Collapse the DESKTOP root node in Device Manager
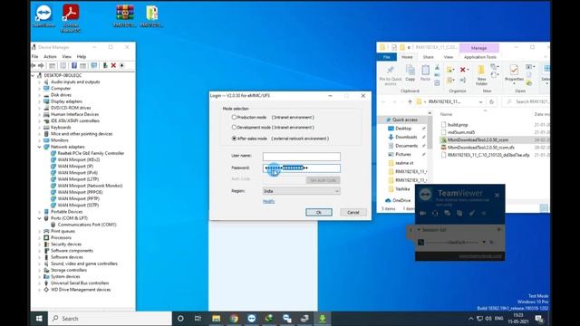 33,75
